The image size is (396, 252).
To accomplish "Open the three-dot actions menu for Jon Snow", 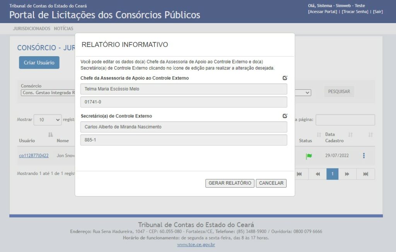I will point(364,156).
